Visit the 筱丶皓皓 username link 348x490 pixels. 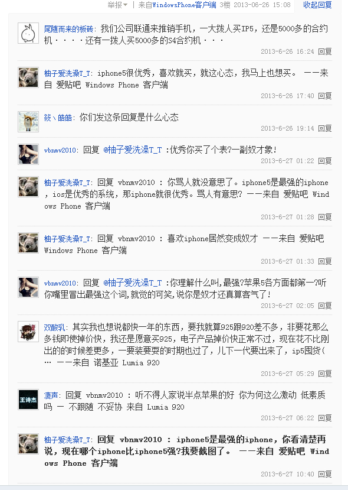tap(58, 118)
